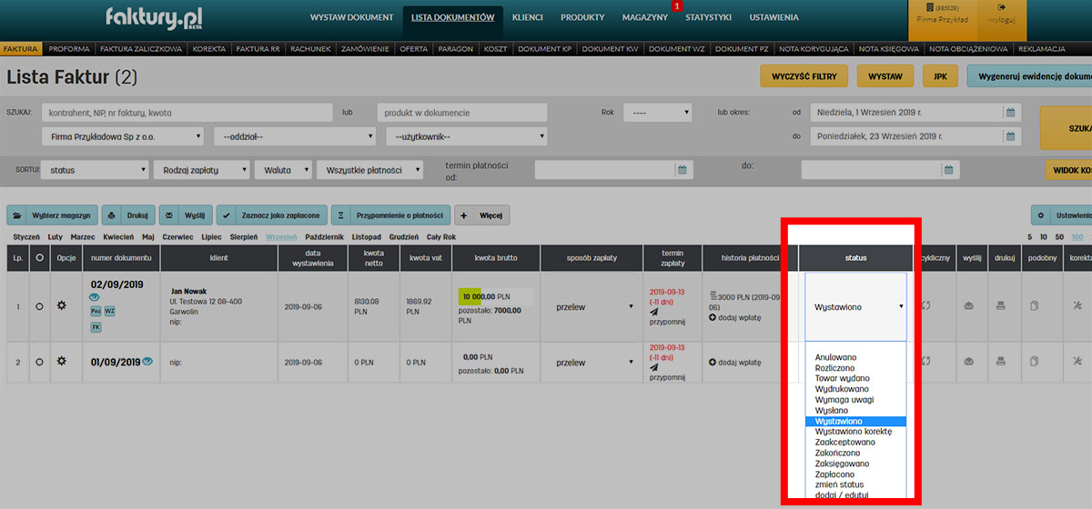Click the eye icon next to invoice 01/09/2019

tap(147, 362)
